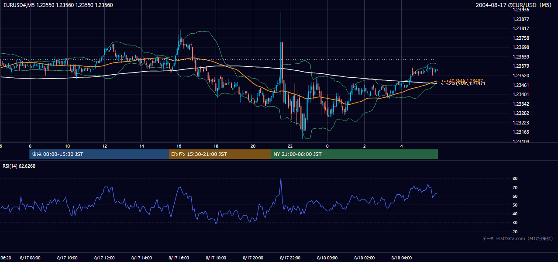Click the 8/18 04:00 time label
Image resolution: width=558 pixels, height=262 pixels.
pos(402,258)
